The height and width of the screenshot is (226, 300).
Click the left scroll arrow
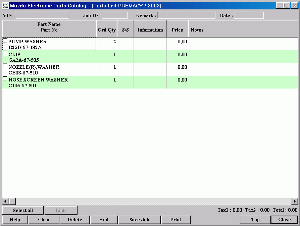click(x=5, y=201)
